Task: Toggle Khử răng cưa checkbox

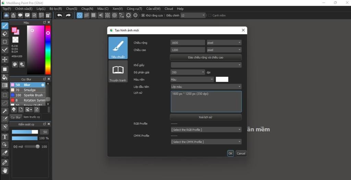Action: [143, 15]
